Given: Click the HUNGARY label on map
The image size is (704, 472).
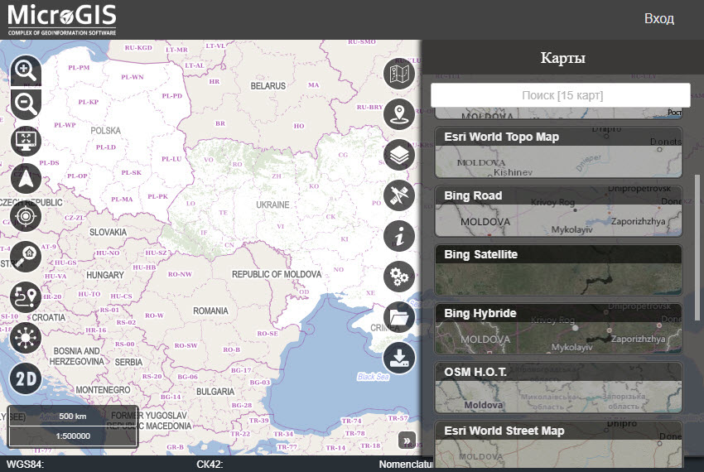Looking at the screenshot, I should point(105,275).
